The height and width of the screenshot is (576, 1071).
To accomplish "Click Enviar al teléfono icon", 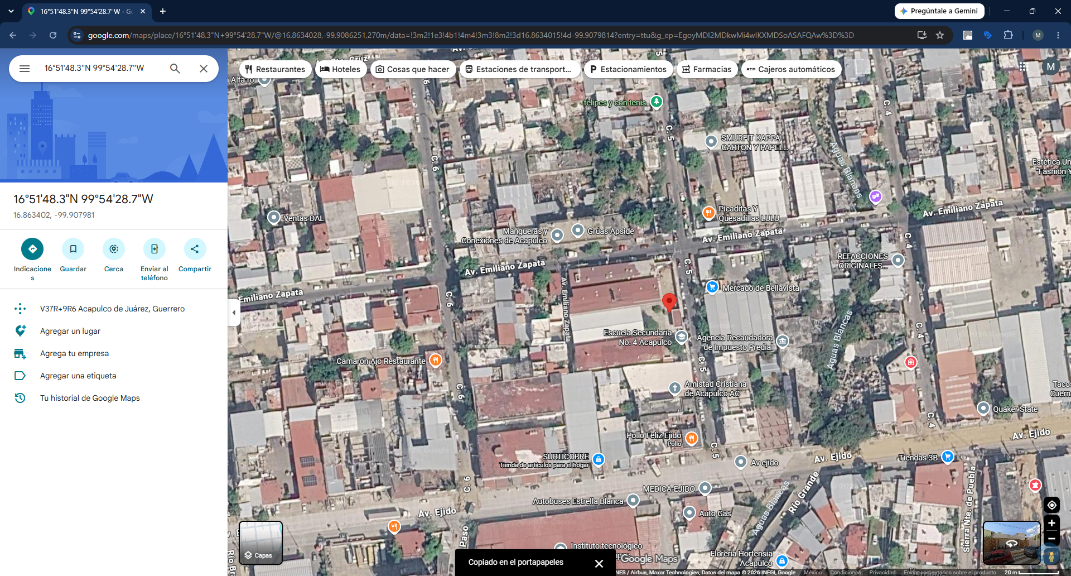I will [x=155, y=249].
